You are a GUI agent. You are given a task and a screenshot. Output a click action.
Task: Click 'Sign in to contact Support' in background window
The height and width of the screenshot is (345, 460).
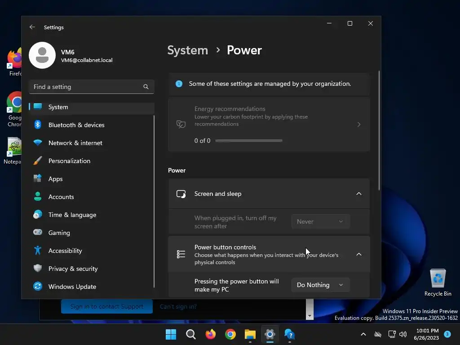pos(107,306)
